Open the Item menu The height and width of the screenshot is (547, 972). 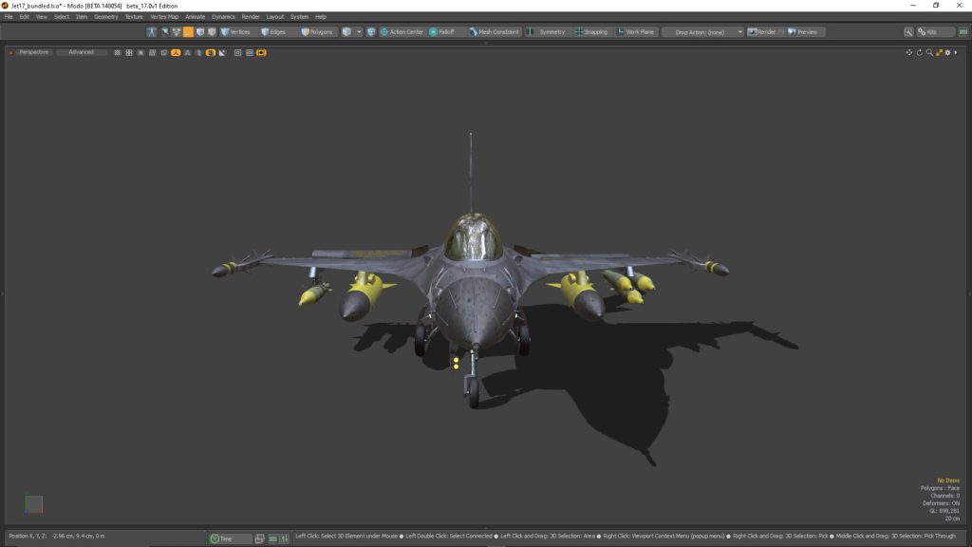point(82,17)
